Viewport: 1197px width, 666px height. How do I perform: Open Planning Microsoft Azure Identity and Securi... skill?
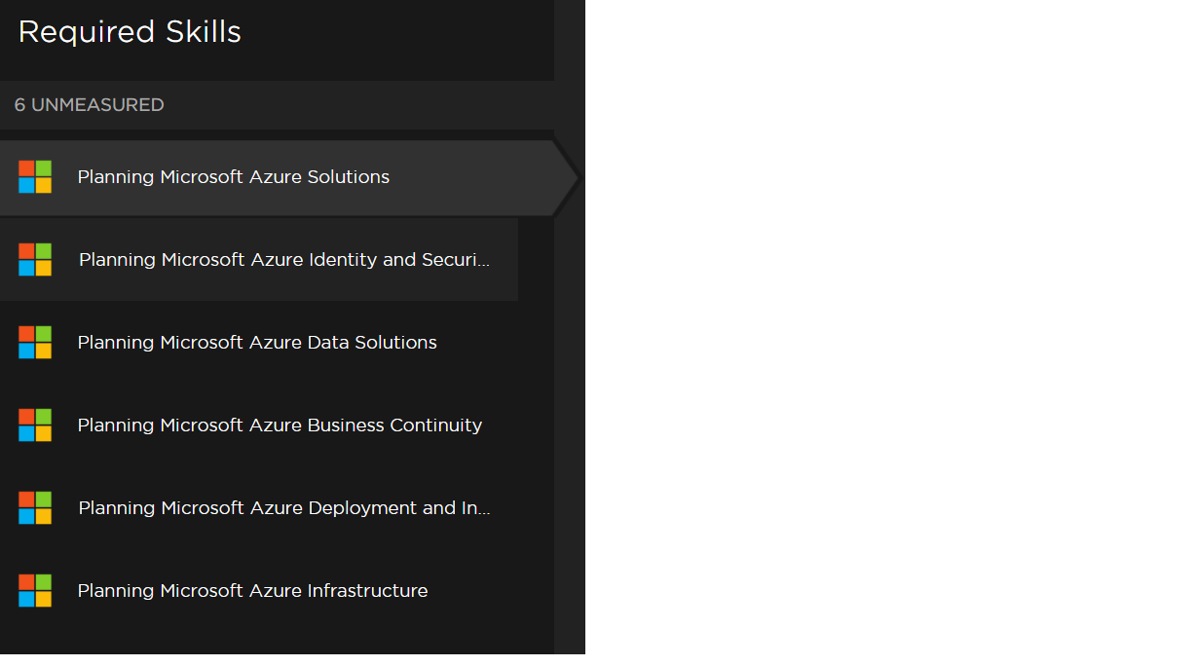pos(282,260)
